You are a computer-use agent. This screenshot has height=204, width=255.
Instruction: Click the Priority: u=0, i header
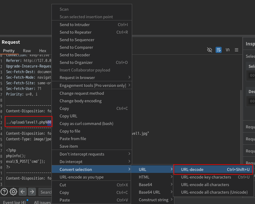click(x=22, y=94)
